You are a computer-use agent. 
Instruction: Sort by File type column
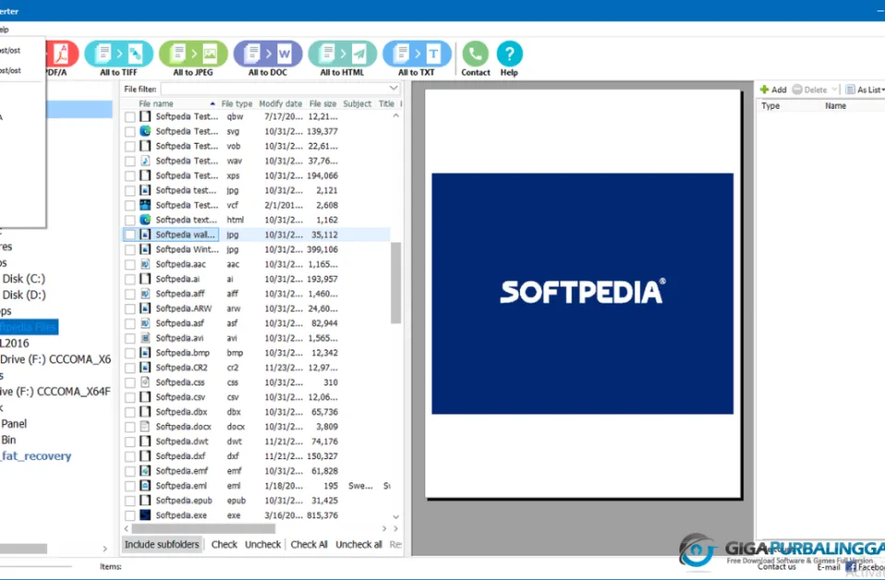point(237,104)
